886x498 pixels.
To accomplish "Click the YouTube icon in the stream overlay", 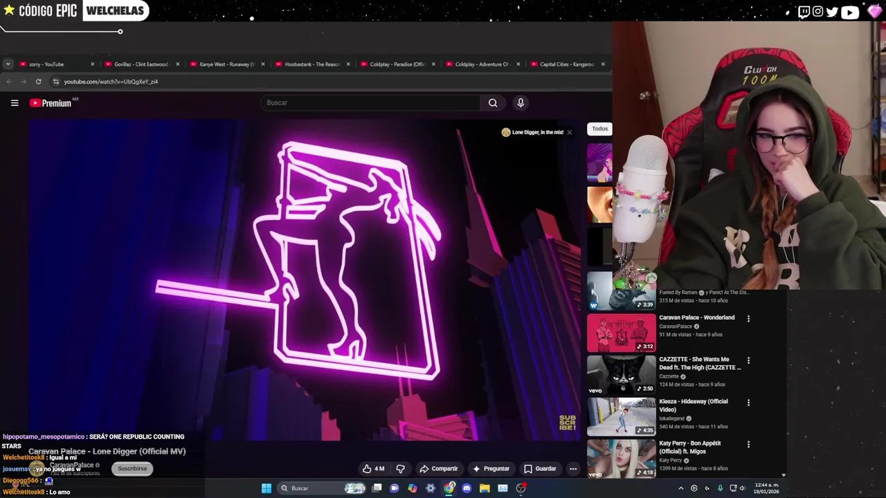I will [849, 12].
